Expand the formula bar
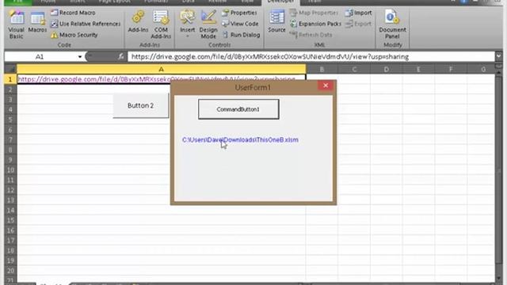 pyautogui.click(x=498, y=56)
